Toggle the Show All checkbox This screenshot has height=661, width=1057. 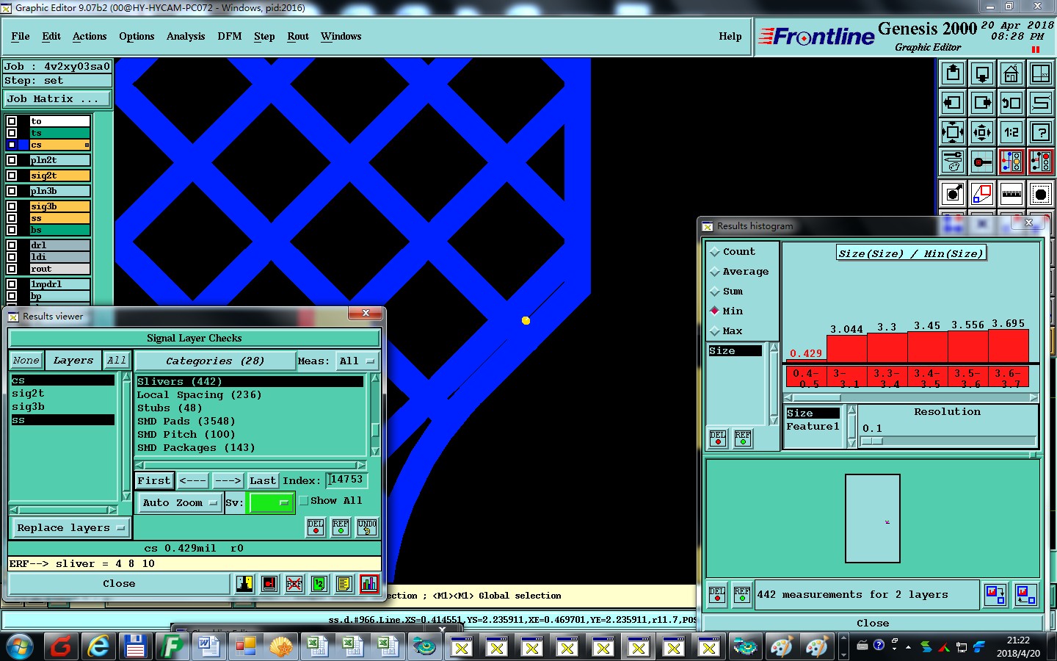[x=304, y=501]
